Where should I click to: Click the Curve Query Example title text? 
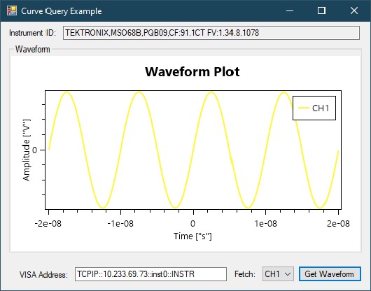coord(62,11)
